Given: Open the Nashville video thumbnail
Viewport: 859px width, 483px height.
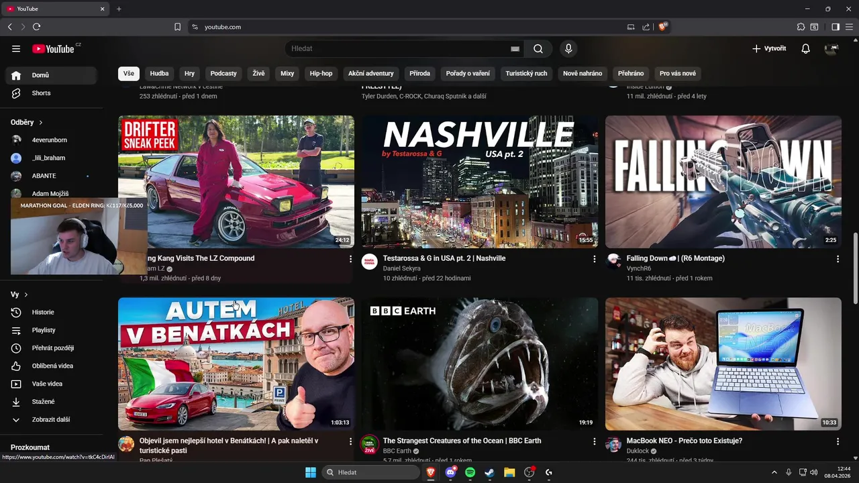Looking at the screenshot, I should (480, 182).
